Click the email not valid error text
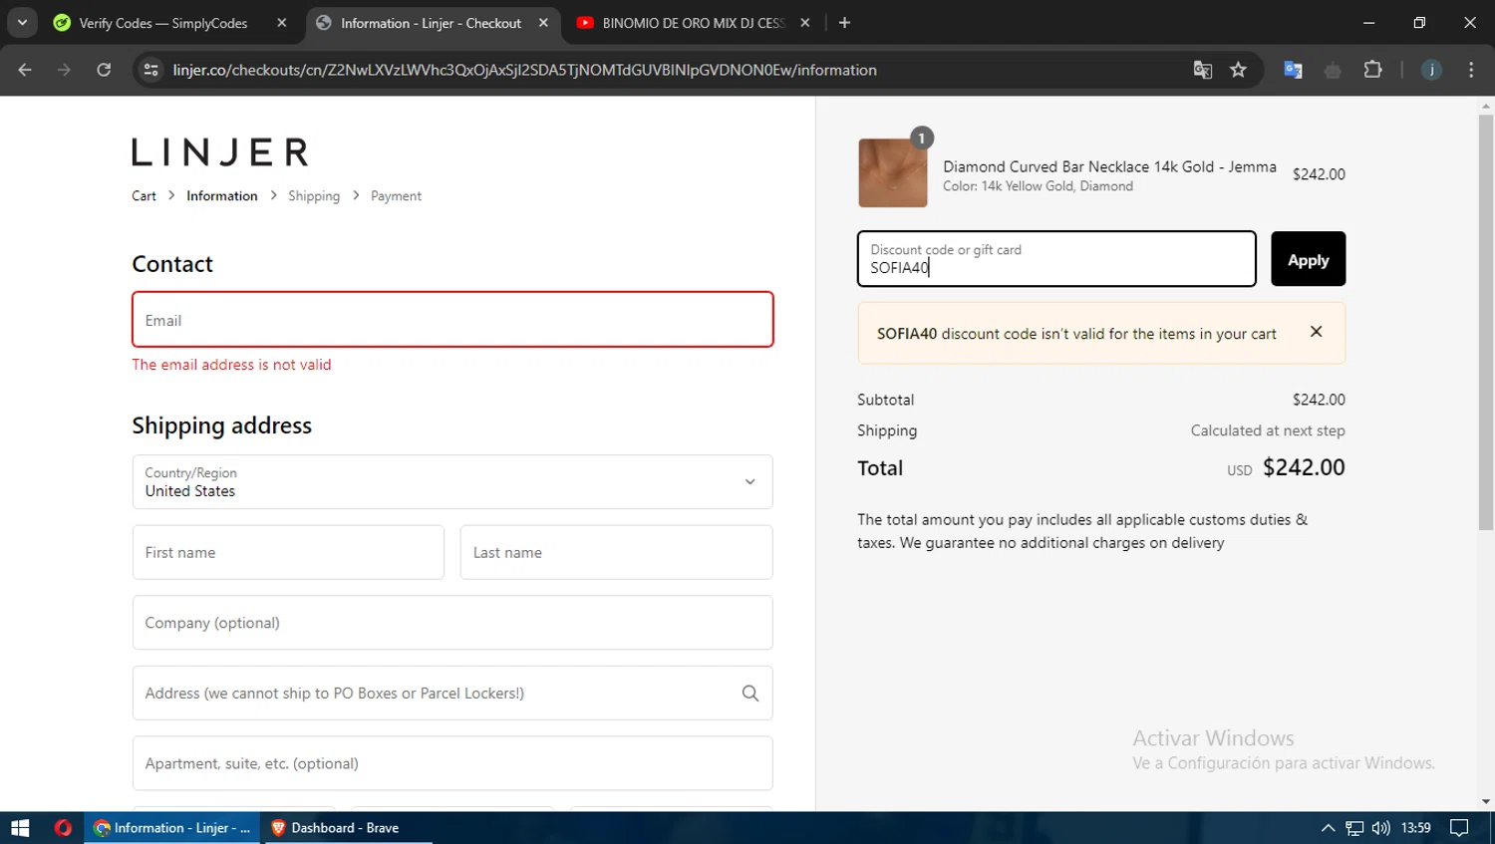1495x844 pixels. click(231, 365)
